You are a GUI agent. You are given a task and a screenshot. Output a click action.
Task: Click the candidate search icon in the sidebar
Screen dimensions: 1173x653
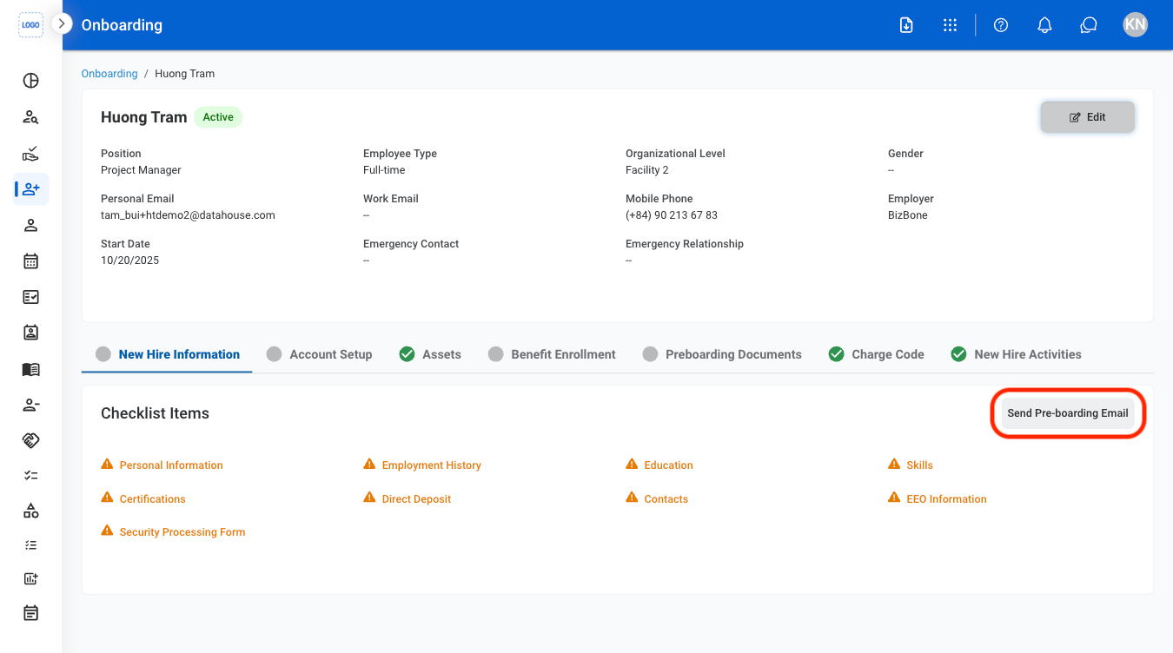pos(30,117)
